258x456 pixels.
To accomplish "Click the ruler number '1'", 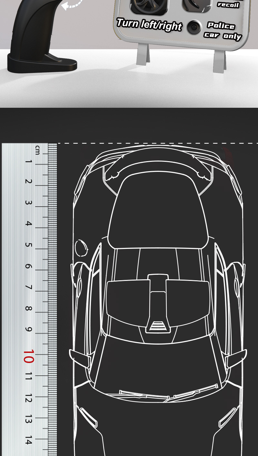I will tap(28, 161).
